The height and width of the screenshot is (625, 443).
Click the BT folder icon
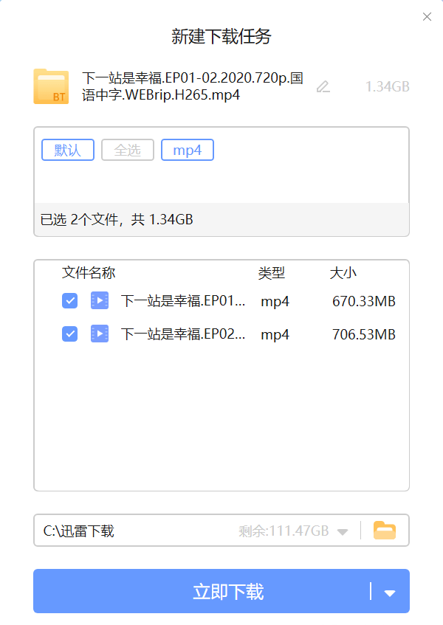(x=51, y=86)
